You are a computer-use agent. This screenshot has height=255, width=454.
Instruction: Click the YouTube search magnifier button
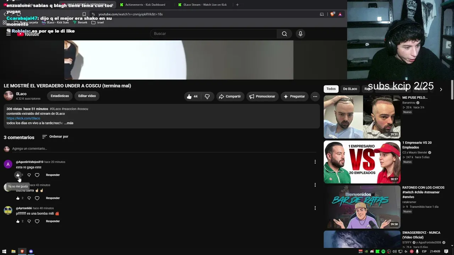284,34
